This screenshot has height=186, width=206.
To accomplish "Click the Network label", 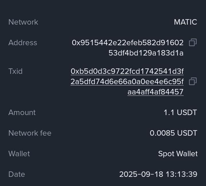I will [x=23, y=22].
